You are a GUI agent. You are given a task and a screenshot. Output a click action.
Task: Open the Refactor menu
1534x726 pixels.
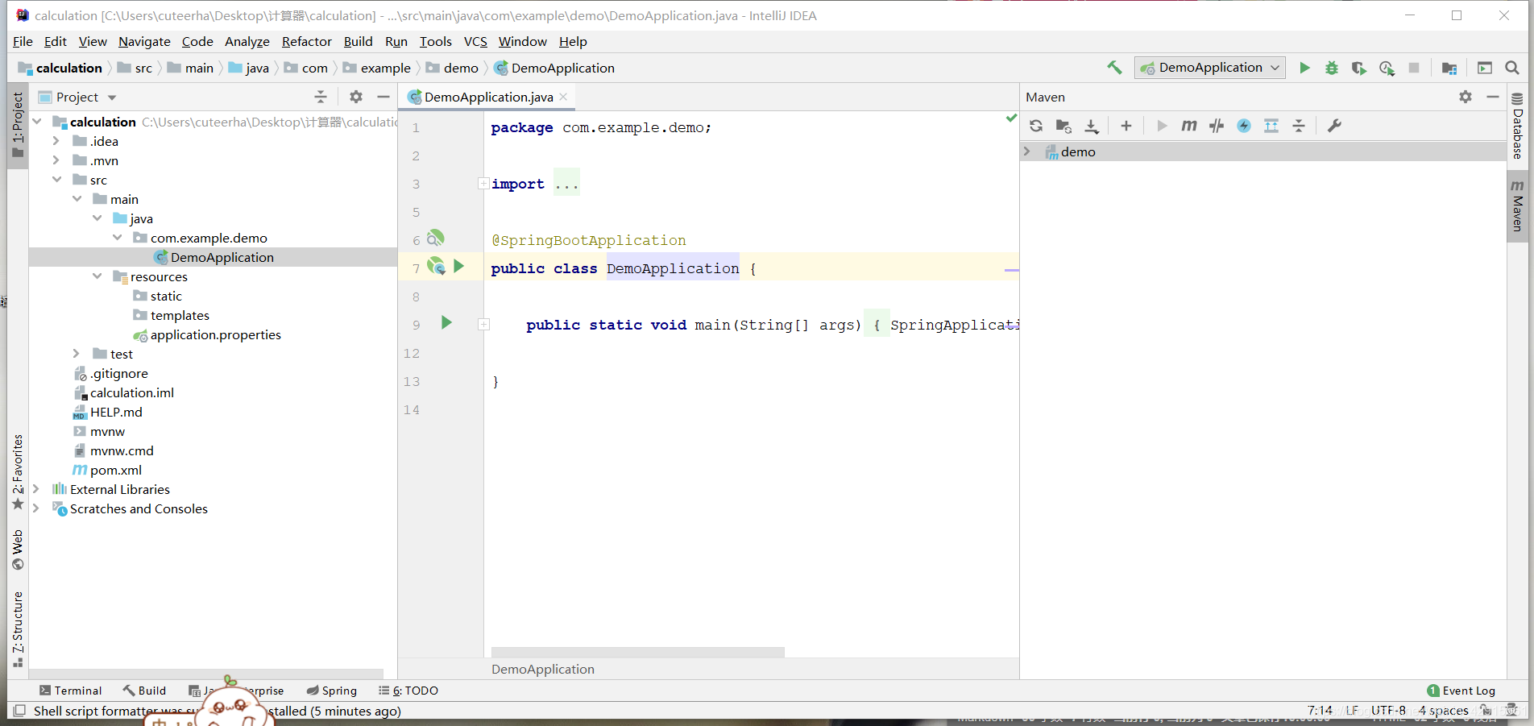[306, 42]
